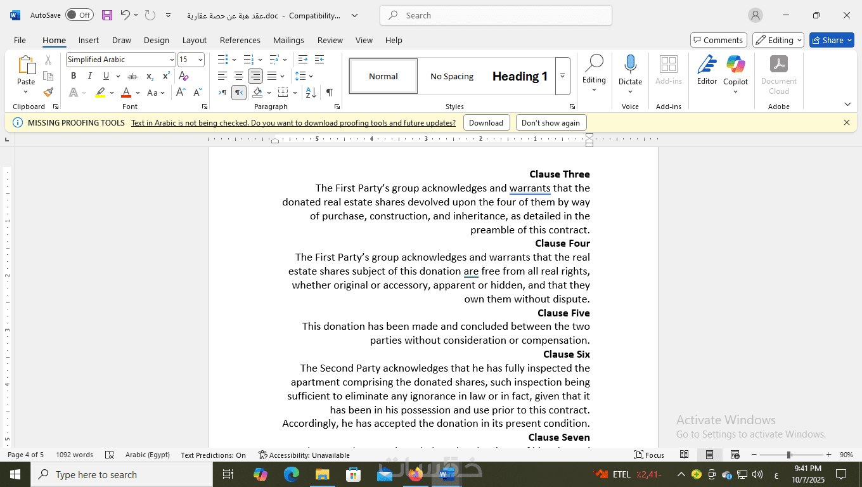Viewport: 862px width, 487px height.
Task: Open File Explorer from taskbar
Action: coord(322,474)
